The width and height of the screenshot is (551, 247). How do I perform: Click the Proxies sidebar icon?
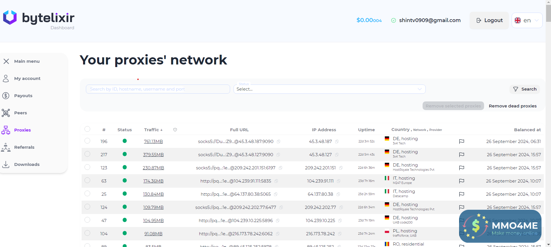pos(6,130)
